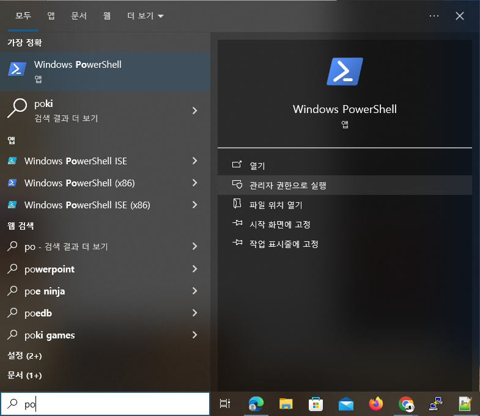Open Windows PowerShell best match result
The height and width of the screenshot is (416, 480).
coord(105,71)
